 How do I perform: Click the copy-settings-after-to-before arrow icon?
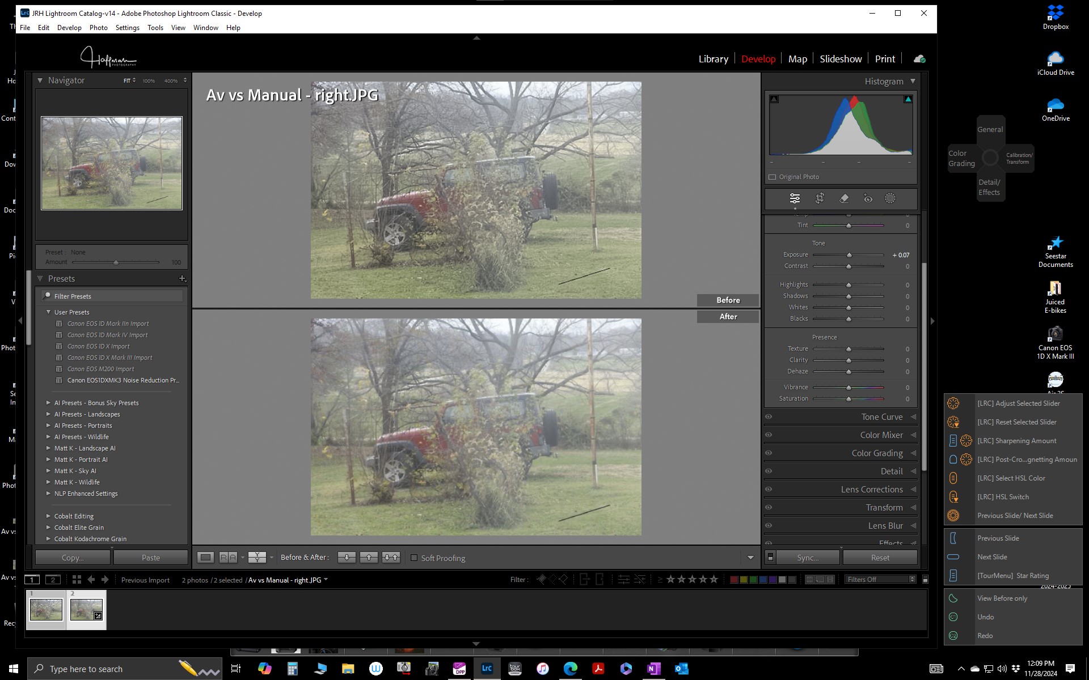[369, 557]
